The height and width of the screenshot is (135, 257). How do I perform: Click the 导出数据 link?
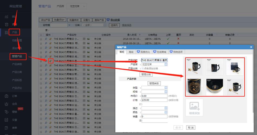[115, 20]
